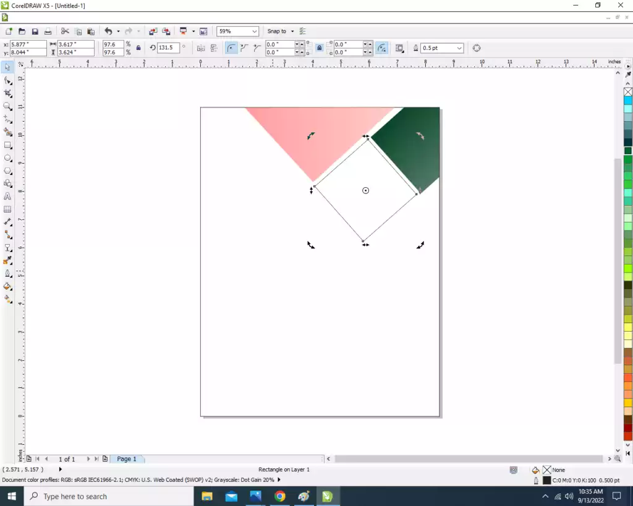
Task: Click the Import icon
Action: (153, 32)
